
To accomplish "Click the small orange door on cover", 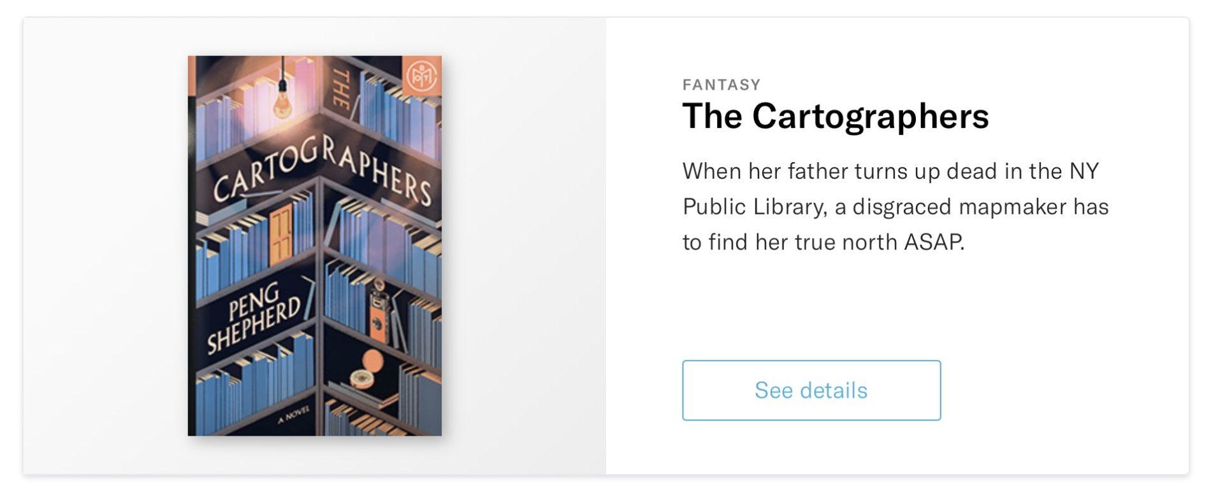I will [x=280, y=237].
